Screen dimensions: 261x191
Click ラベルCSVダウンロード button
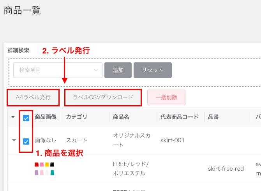(x=103, y=97)
